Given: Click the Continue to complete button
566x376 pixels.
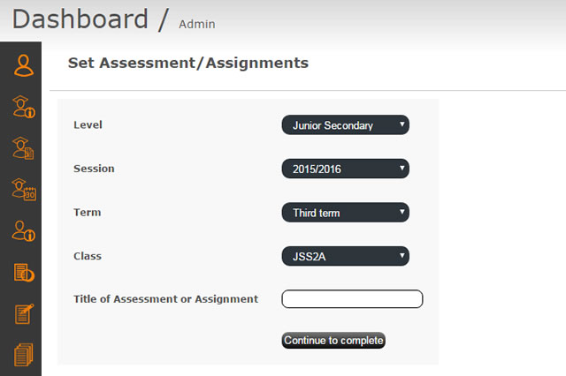Looking at the screenshot, I should [x=333, y=341].
